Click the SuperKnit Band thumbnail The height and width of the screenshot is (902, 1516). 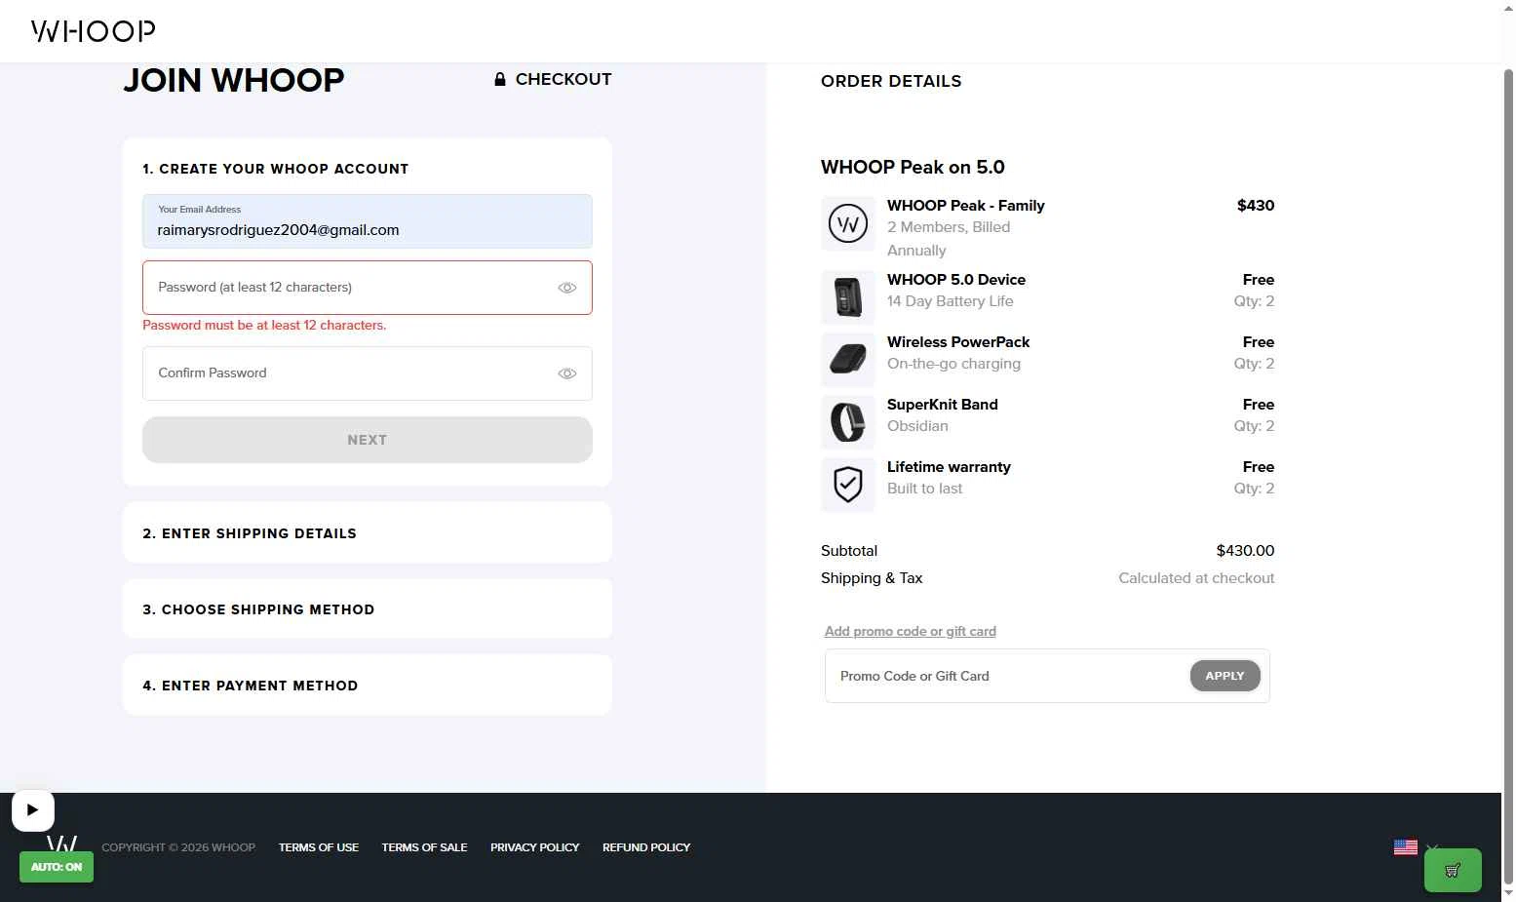848,422
